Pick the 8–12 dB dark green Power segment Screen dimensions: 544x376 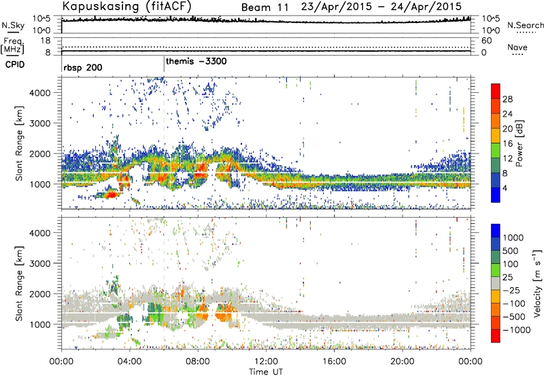point(496,166)
